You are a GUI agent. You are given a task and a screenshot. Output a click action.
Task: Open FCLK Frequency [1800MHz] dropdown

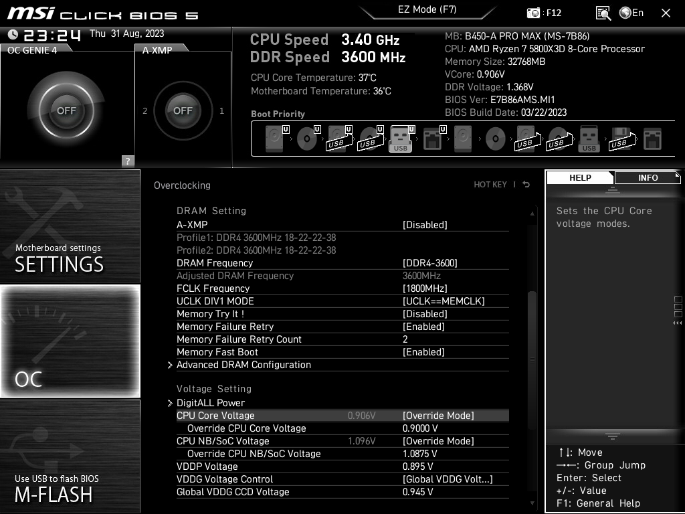[x=425, y=288]
